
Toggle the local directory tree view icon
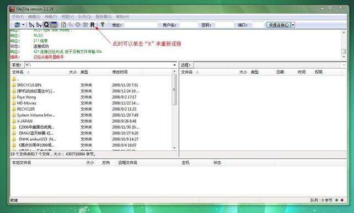coord(31,25)
